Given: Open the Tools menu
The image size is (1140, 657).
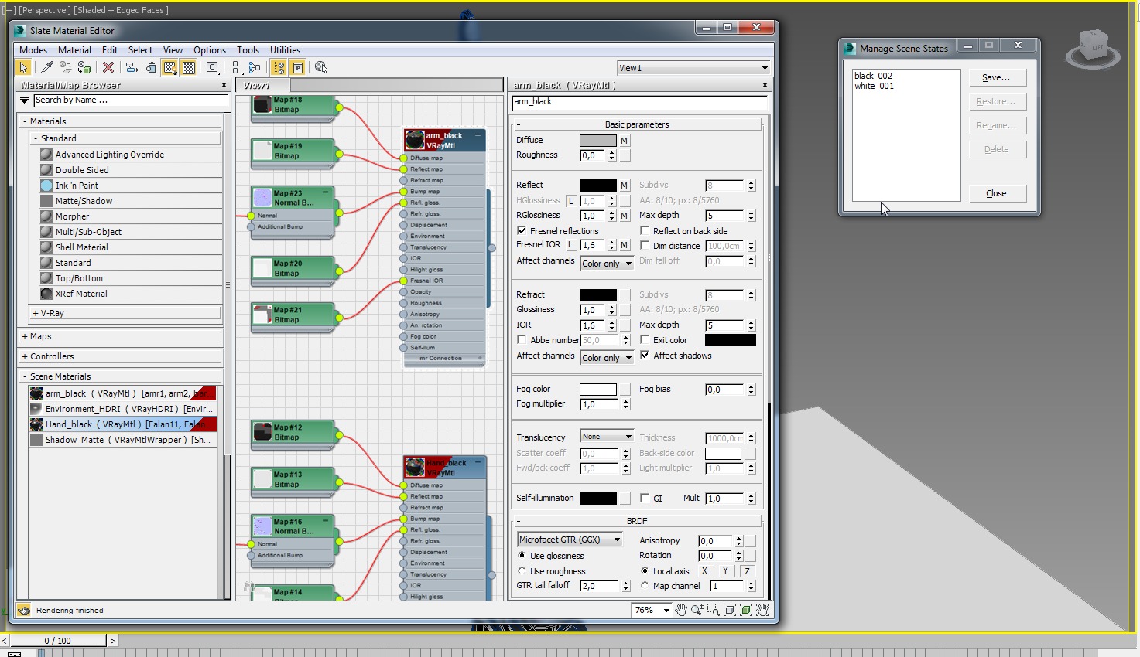Looking at the screenshot, I should tap(248, 49).
